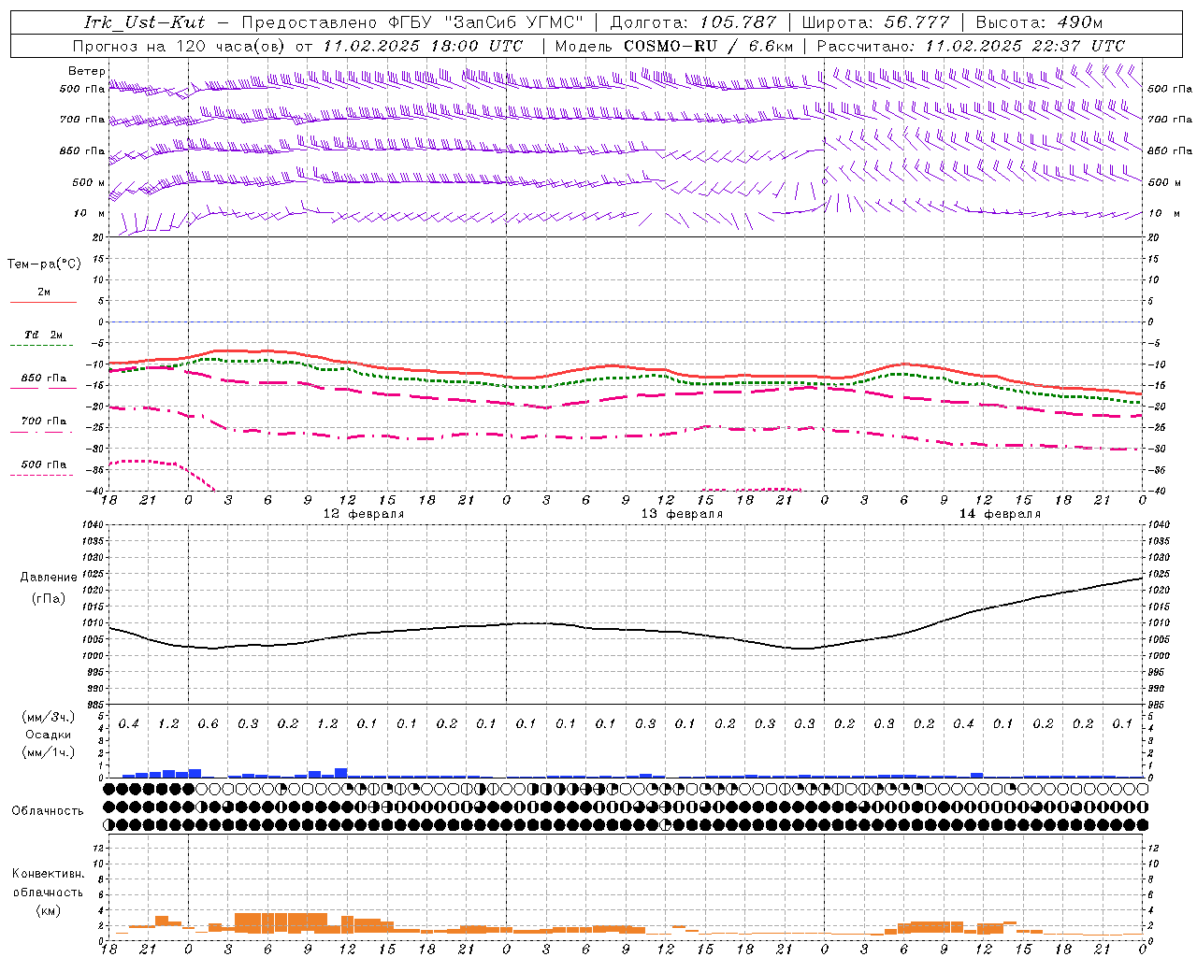Click the 'Ветер' wind panel label
This screenshot has width=1197, height=957.
(86, 71)
